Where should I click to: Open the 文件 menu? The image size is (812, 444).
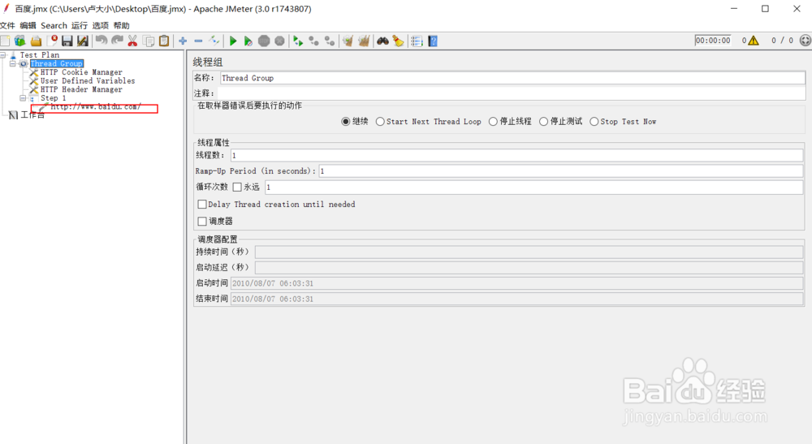coord(8,25)
